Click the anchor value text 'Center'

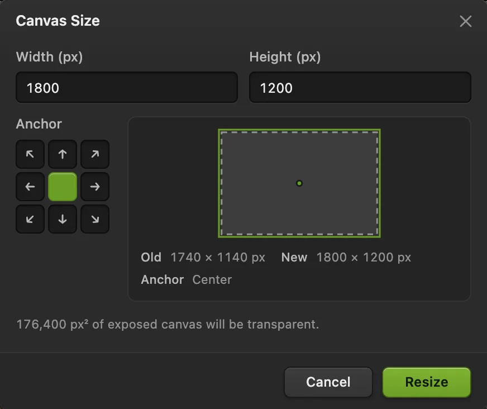point(212,280)
